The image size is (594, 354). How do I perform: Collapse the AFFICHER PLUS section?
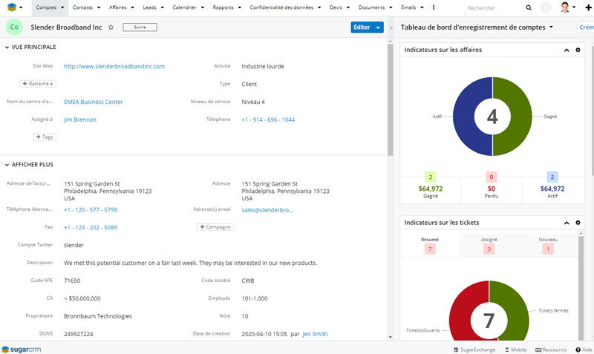7,165
